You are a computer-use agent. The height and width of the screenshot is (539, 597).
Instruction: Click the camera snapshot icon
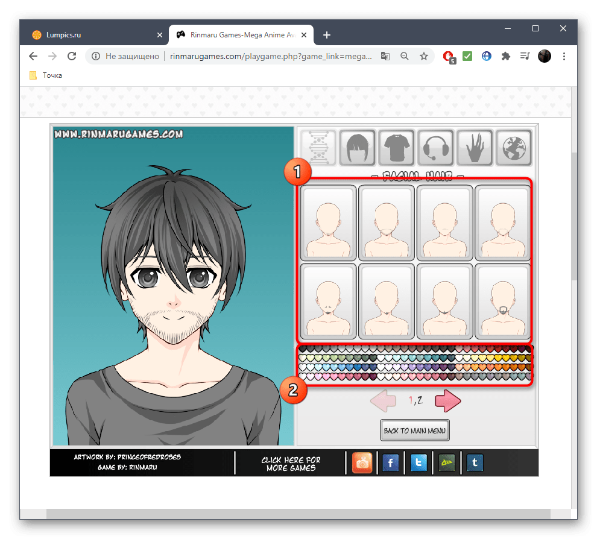click(x=362, y=463)
